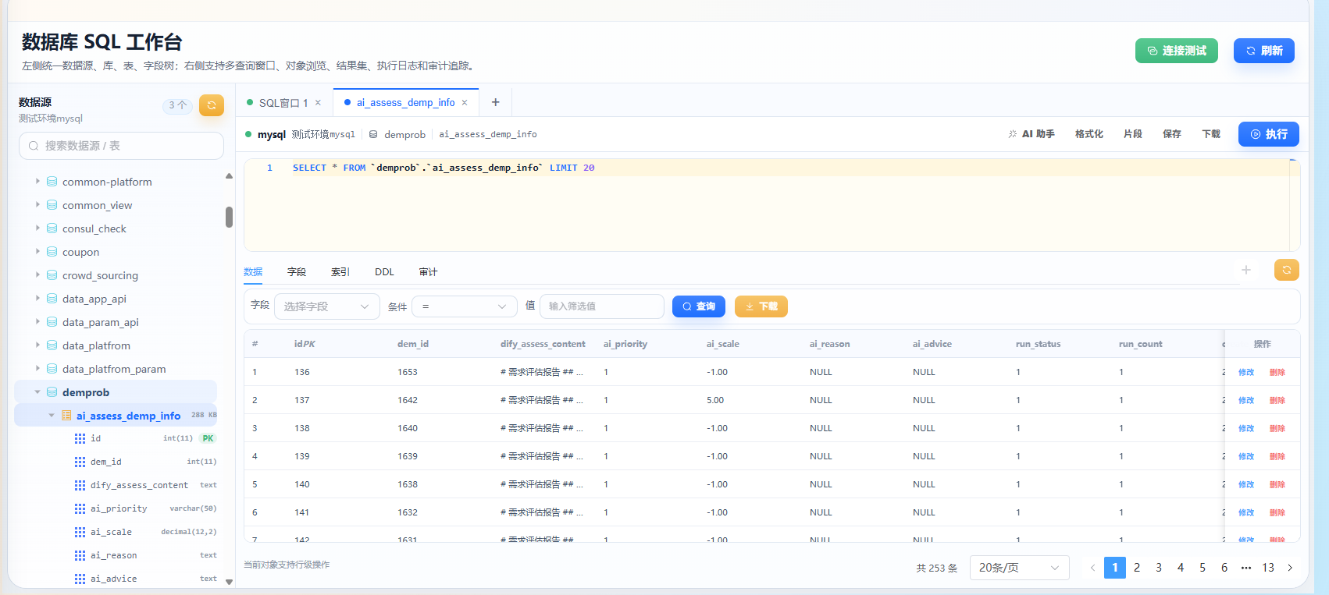Click the orange refresh icon above results

(1287, 270)
